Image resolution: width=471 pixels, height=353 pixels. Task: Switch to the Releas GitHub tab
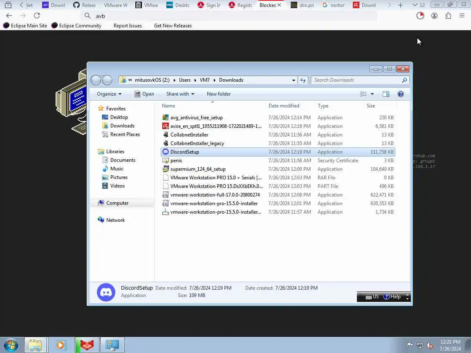point(84,5)
